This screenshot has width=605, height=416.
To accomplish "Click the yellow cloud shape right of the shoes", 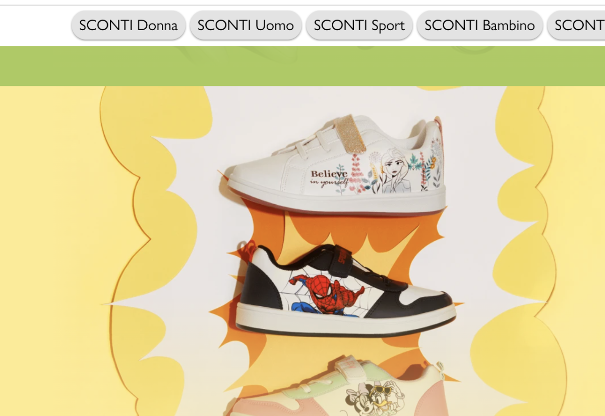I will pyautogui.click(x=524, y=252).
